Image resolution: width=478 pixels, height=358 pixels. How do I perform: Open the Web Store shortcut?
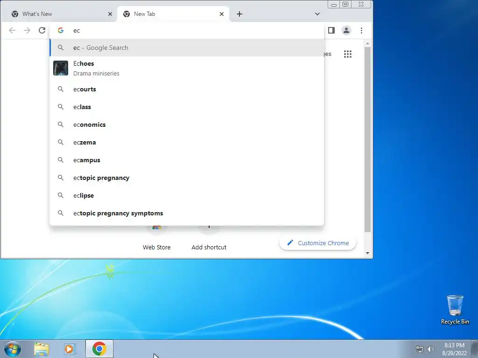coord(156,241)
